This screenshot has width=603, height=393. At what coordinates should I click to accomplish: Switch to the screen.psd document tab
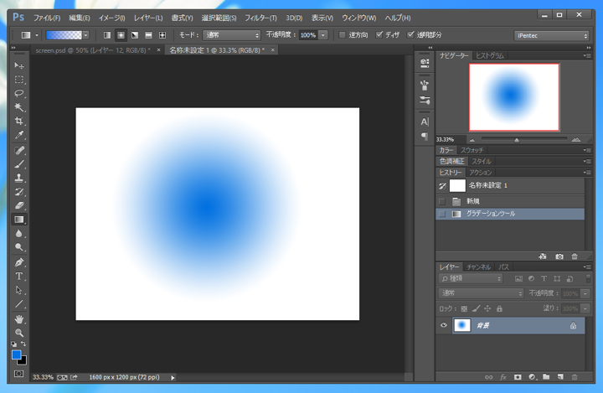pyautogui.click(x=93, y=50)
